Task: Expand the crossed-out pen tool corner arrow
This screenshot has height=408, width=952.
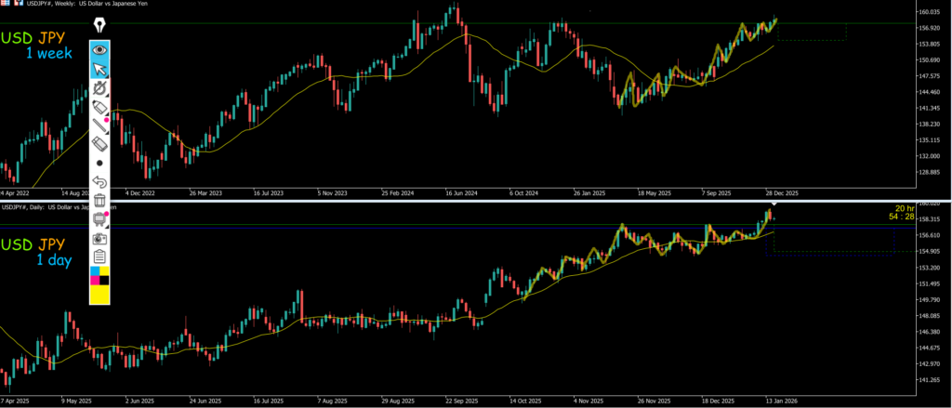Action: [108, 96]
